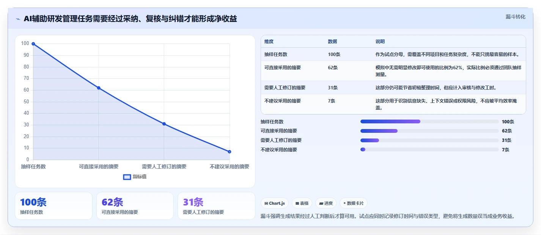541x235 pixels.
Task: Click the lightning icon beside the title
Action: click(x=18, y=19)
